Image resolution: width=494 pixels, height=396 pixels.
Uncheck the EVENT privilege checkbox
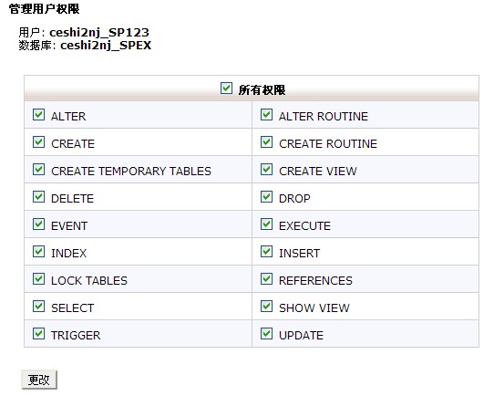coord(39,224)
